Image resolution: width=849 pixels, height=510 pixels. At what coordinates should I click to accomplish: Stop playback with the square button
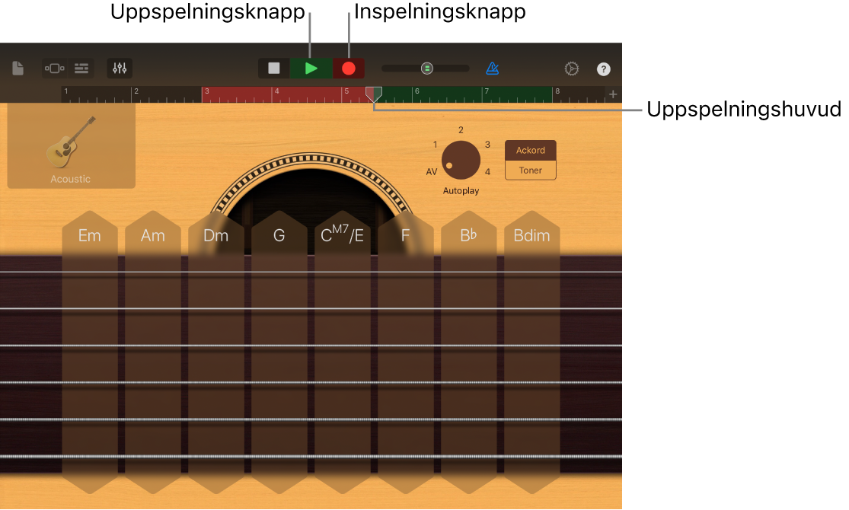[274, 69]
